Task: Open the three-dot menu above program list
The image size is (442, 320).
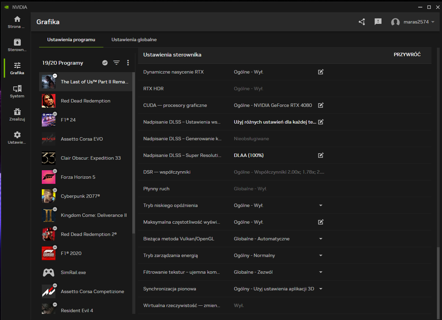Action: [128, 63]
